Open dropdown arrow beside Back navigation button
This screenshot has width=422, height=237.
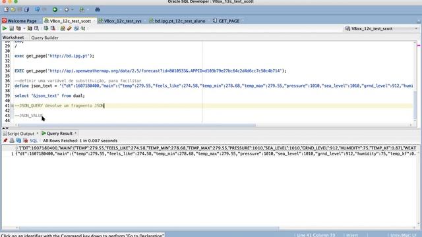[x=61, y=10]
